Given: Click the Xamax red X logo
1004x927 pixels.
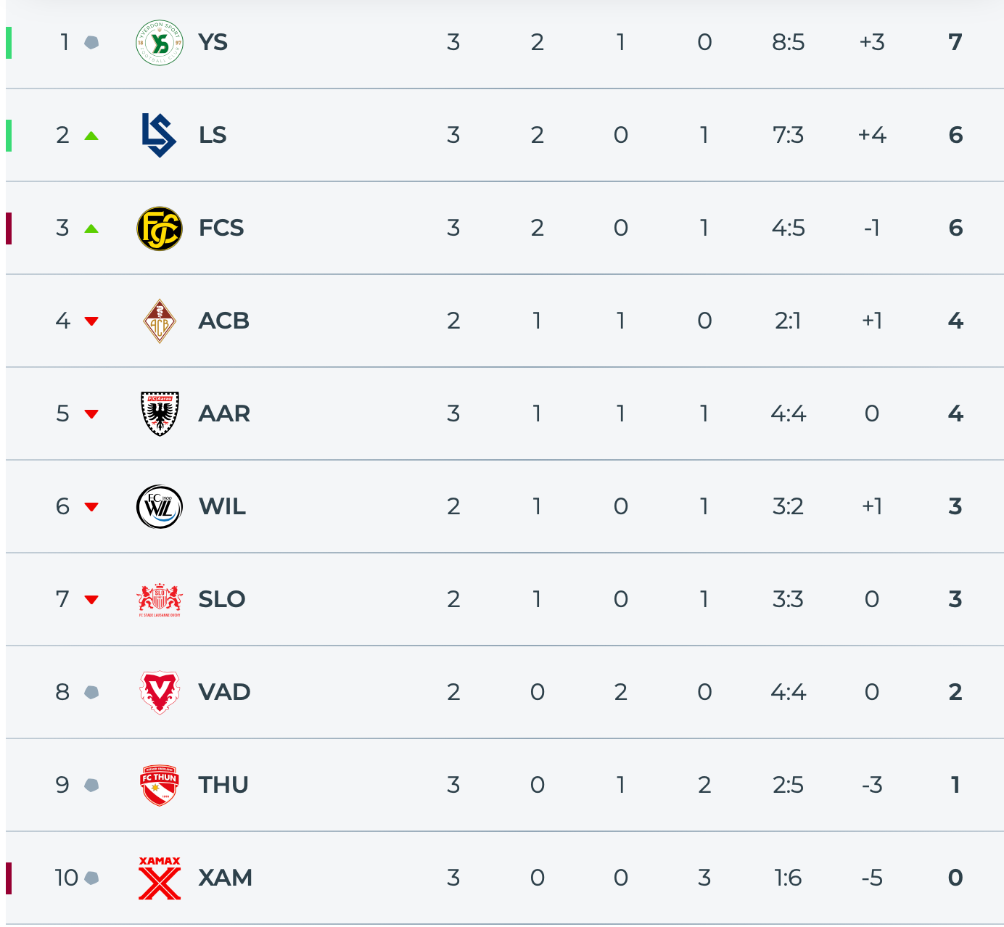Looking at the screenshot, I should click(160, 878).
